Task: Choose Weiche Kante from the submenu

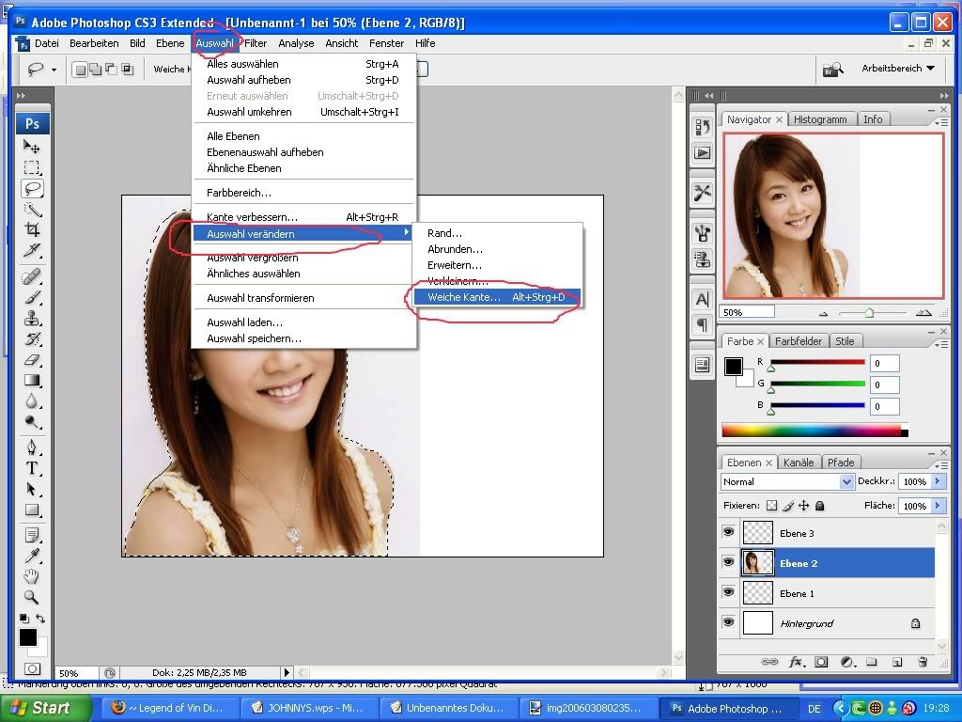Action: point(496,297)
